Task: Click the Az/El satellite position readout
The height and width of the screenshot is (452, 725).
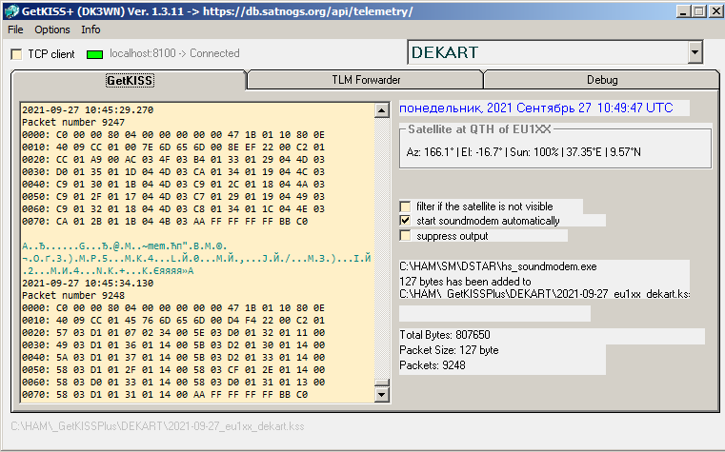Action: click(523, 152)
